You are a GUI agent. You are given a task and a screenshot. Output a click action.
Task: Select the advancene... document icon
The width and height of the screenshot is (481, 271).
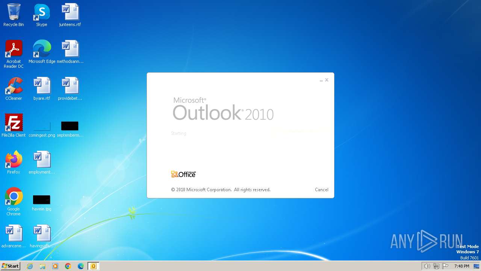tap(14, 236)
